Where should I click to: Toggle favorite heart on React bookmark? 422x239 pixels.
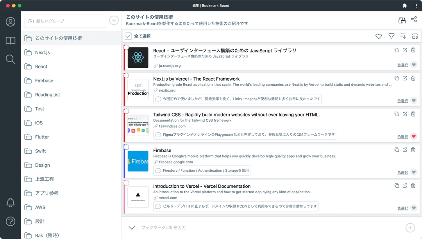tap(414, 65)
